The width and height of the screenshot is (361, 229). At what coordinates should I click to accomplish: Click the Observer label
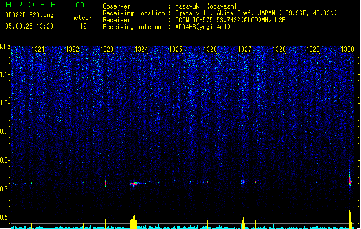[117, 6]
